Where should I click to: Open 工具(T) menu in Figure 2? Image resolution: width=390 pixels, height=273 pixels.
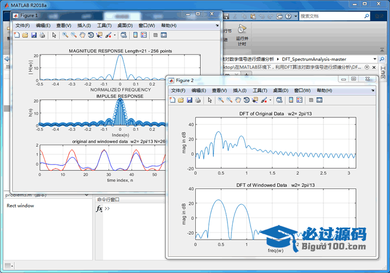[260, 90]
